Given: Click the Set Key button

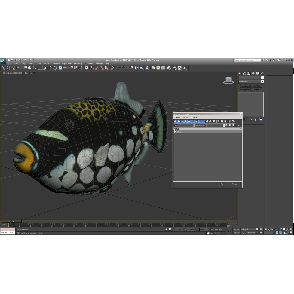Looking at the screenshot, I should click(237, 233).
